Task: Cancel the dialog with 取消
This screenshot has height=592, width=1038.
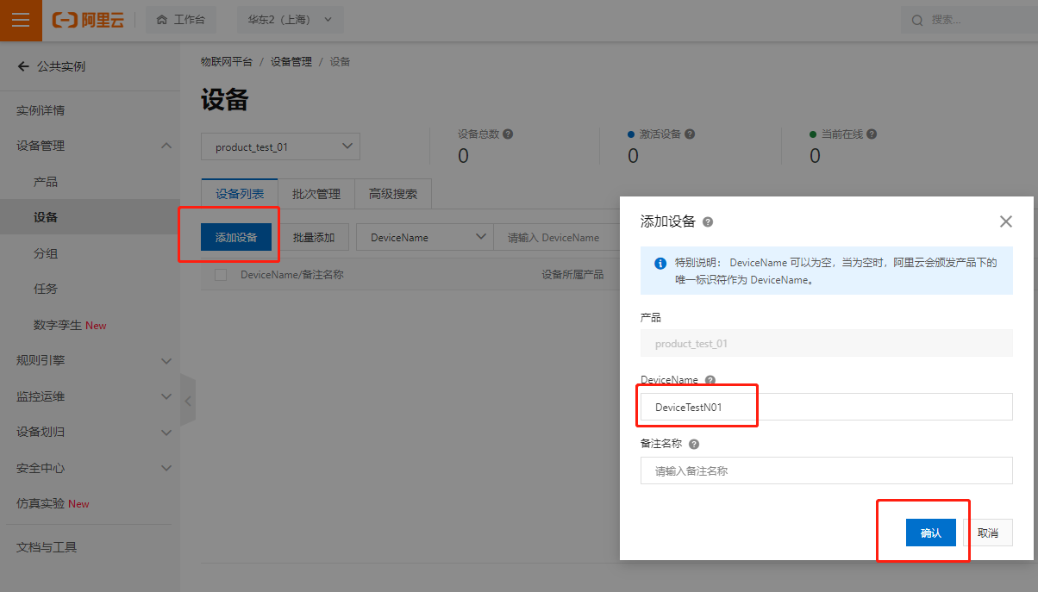Action: 988,533
